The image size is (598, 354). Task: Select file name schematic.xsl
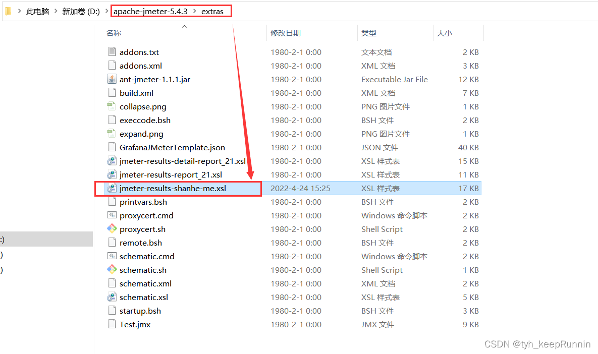(144, 297)
